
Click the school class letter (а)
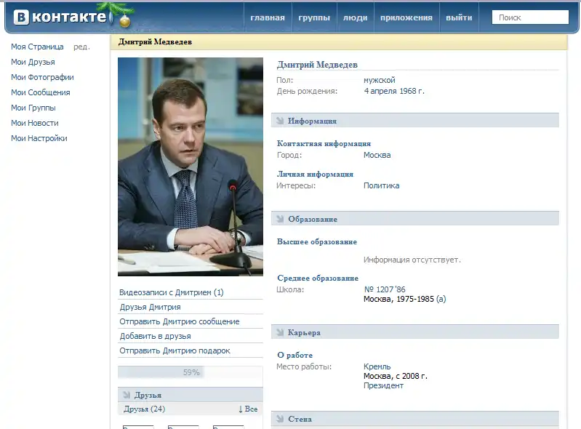click(441, 299)
